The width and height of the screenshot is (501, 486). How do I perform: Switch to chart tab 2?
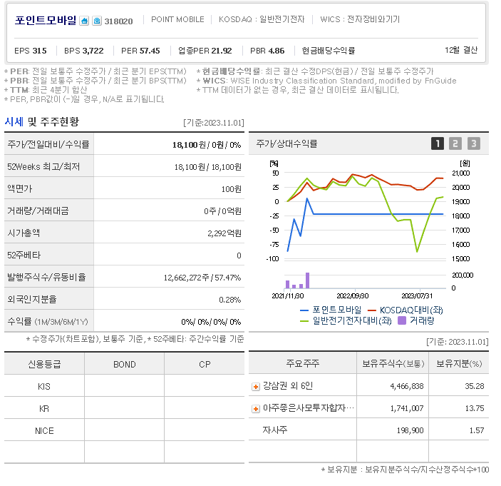pos(455,143)
